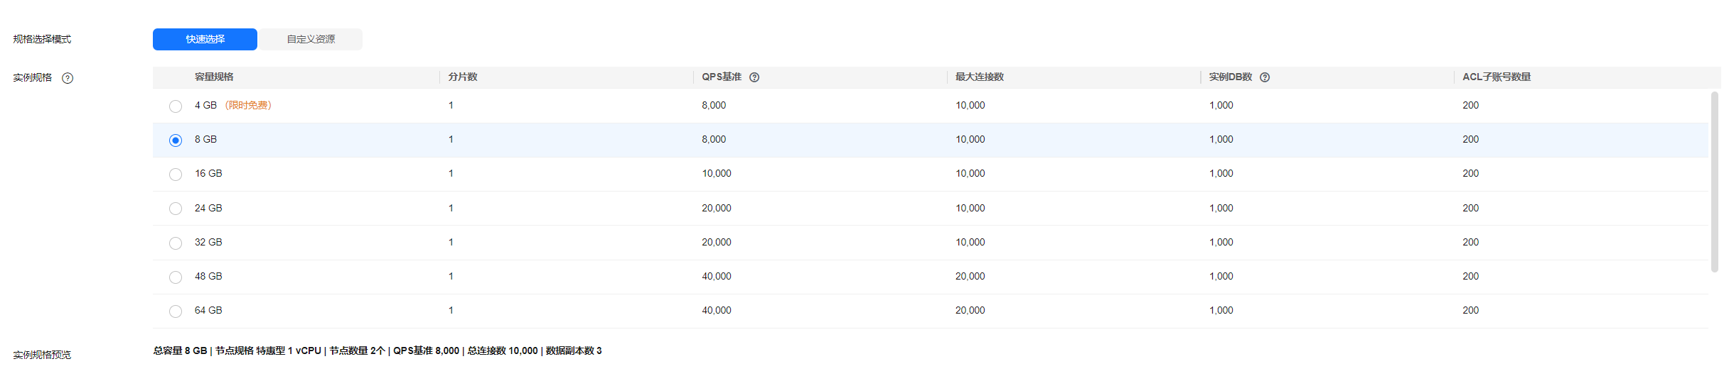Click the help icon beside 实例规格
1729x381 pixels.
point(68,78)
